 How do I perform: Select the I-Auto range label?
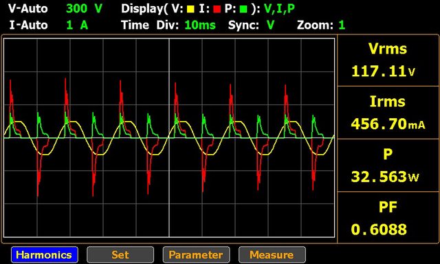coord(28,25)
